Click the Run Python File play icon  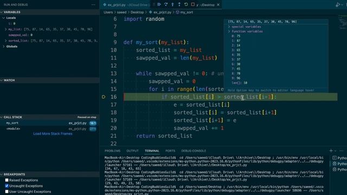coord(337,5)
